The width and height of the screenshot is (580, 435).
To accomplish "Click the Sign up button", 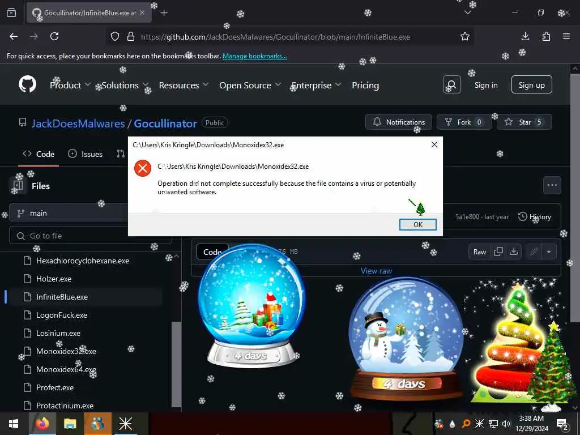I will click(x=531, y=85).
